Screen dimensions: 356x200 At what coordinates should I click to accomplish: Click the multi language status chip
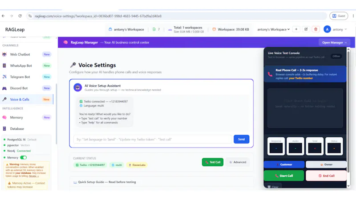click(117, 165)
